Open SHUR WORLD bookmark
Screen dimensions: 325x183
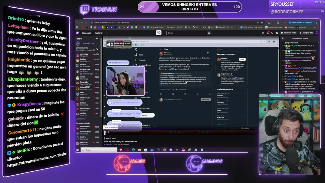[x=247, y=27]
